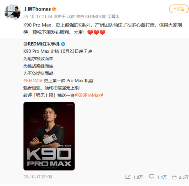Like the post with the thumbs-up icon
This screenshot has height=186, width=189.
coord(174,177)
